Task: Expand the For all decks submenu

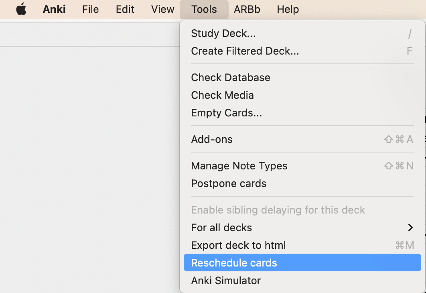Action: tap(221, 228)
